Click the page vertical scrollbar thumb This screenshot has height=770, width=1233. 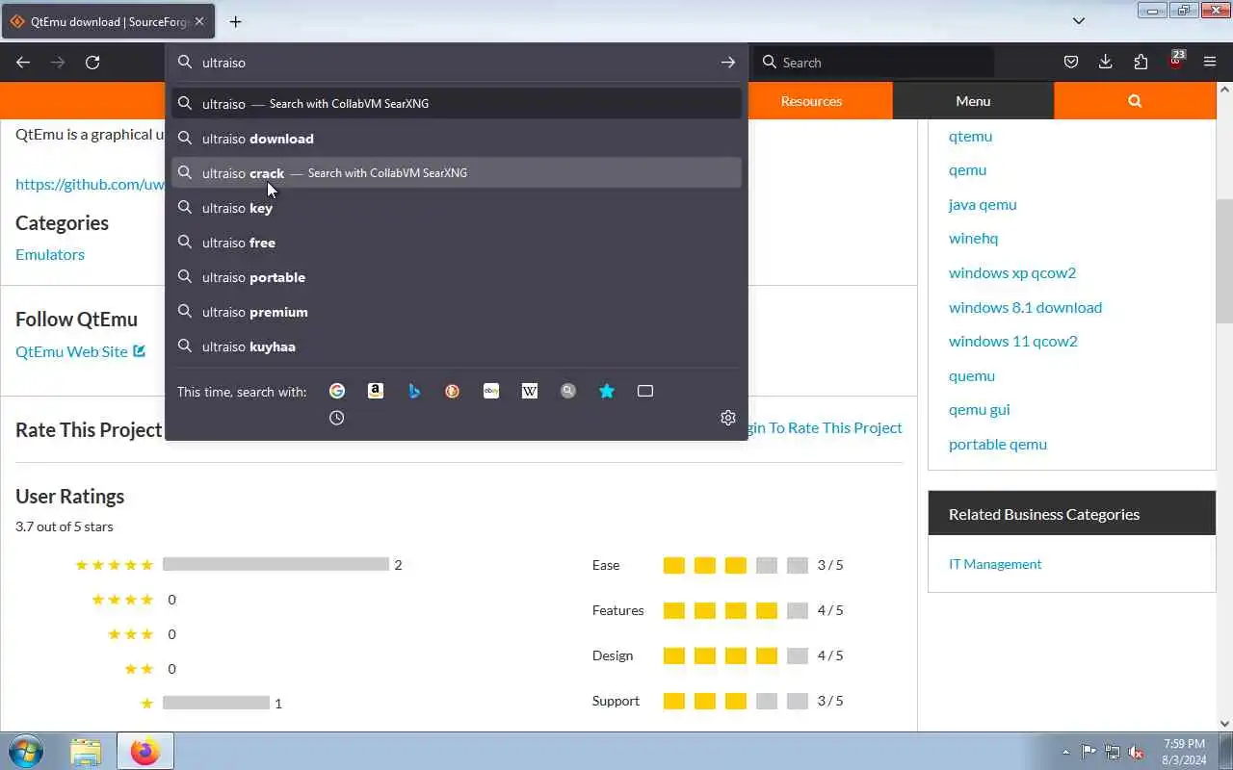point(1224,260)
